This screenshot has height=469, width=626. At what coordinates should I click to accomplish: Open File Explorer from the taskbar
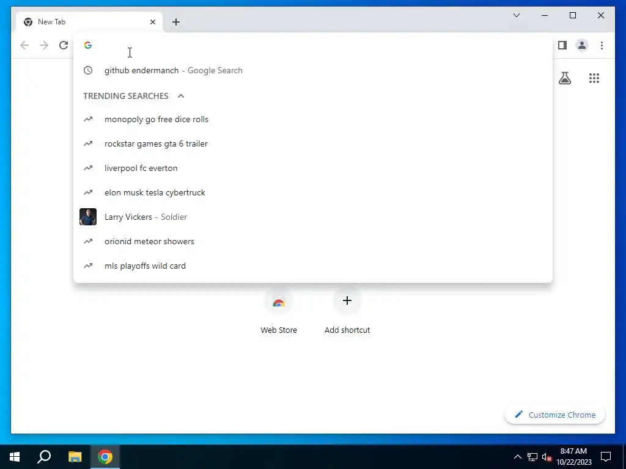75,457
